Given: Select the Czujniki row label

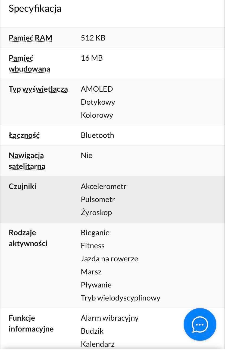Looking at the screenshot, I should point(23,186).
